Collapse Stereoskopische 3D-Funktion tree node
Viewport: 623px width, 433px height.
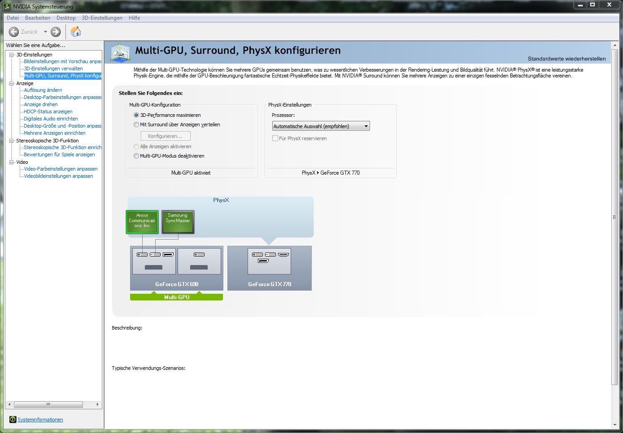[x=12, y=141]
